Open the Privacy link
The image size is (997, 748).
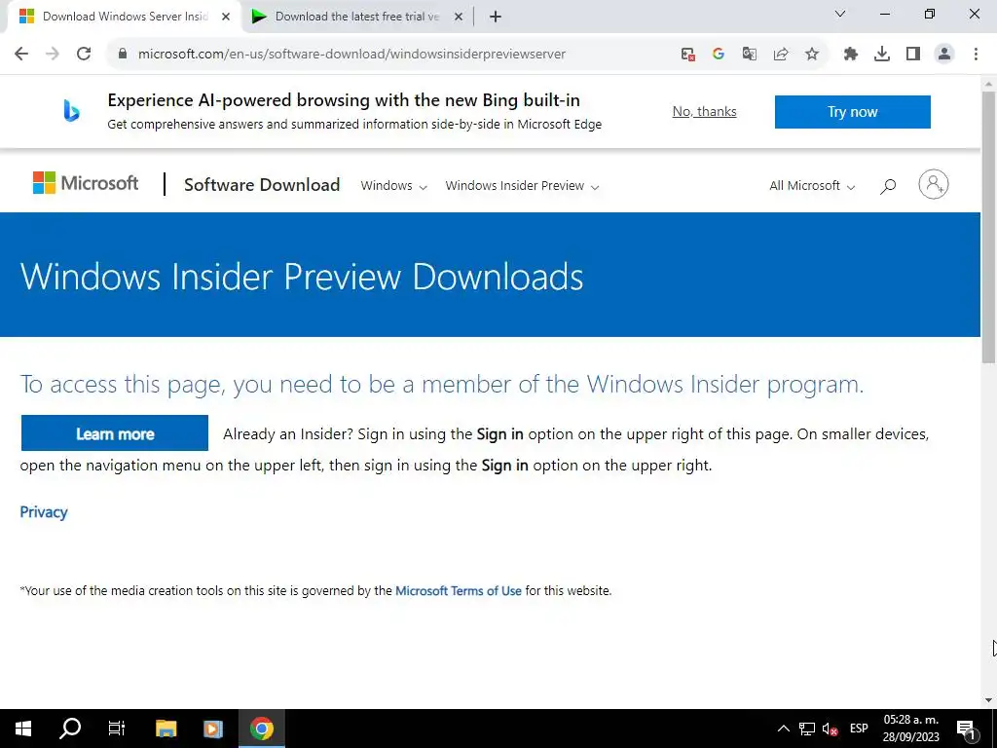click(x=44, y=512)
